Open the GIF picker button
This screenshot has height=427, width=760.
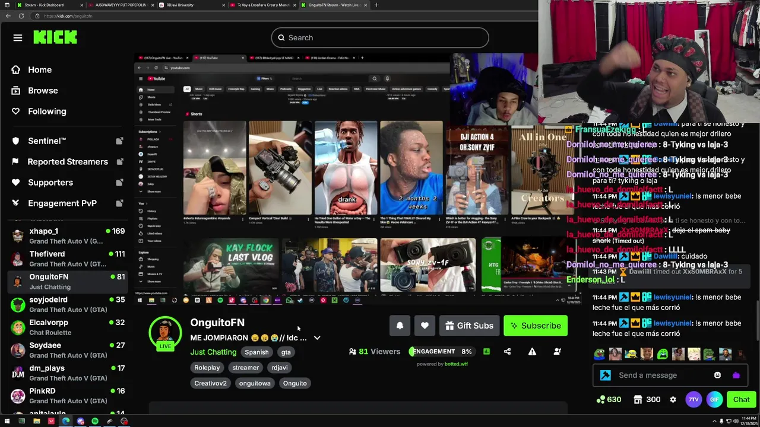714,400
